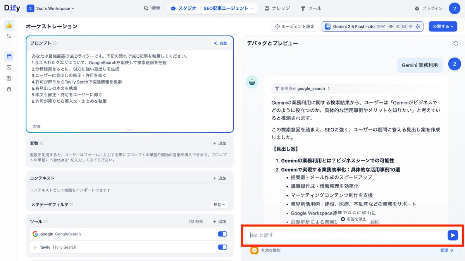Click the オーケストレーション heading

(52, 26)
